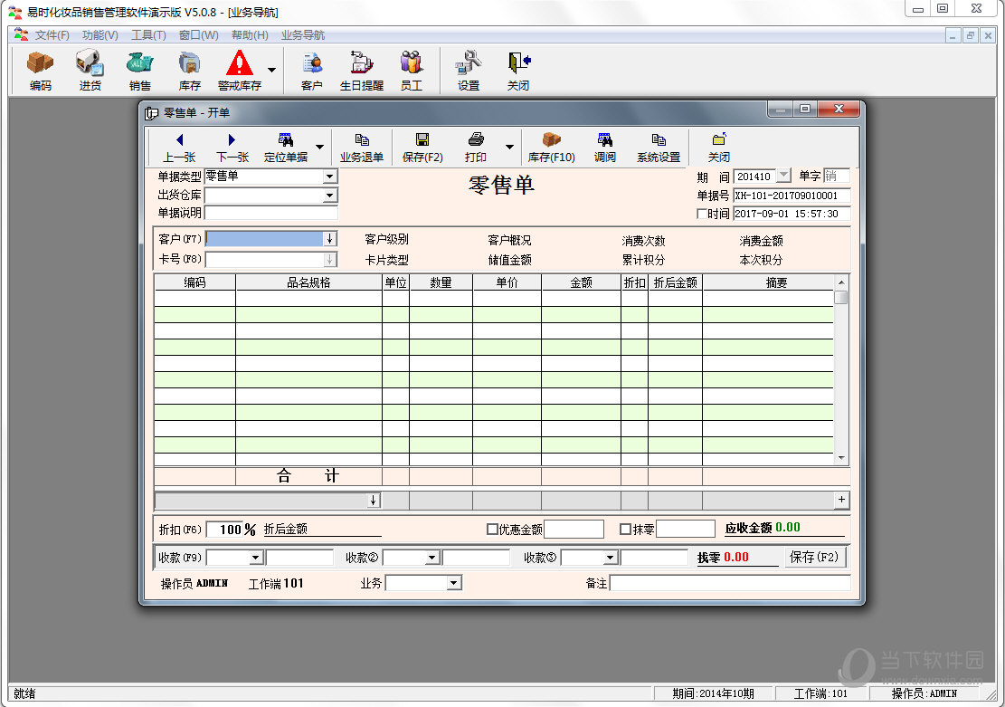This screenshot has width=1005, height=707.
Task: Open the 功能(V) menu
Action: click(100, 35)
